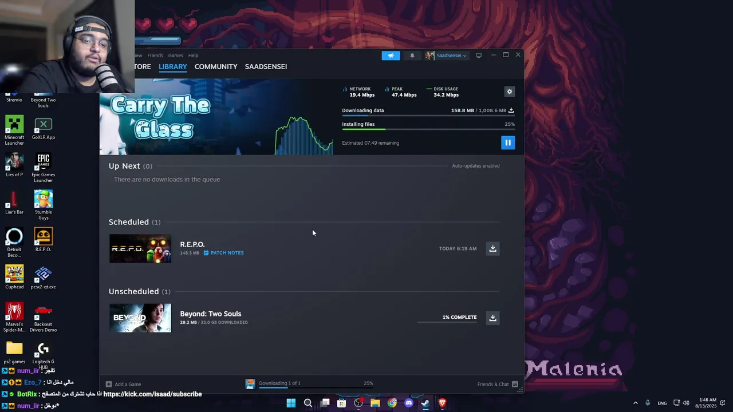
Task: Open Steam announcements megaphone button
Action: 391,56
